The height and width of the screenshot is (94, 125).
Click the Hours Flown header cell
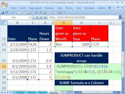(x=45, y=33)
